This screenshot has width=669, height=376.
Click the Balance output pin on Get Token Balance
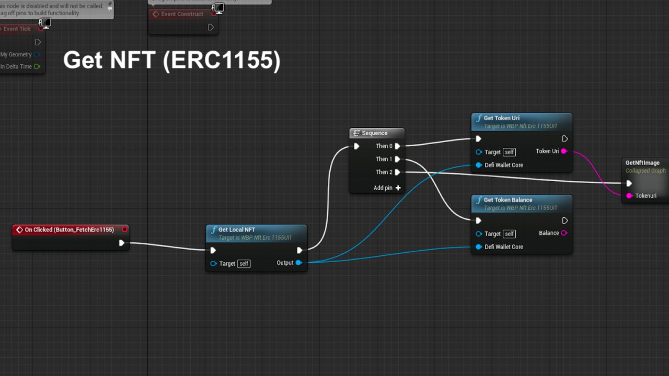point(564,233)
